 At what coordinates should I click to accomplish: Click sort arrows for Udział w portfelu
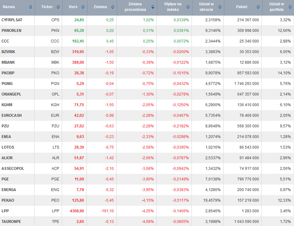click(x=290, y=7)
